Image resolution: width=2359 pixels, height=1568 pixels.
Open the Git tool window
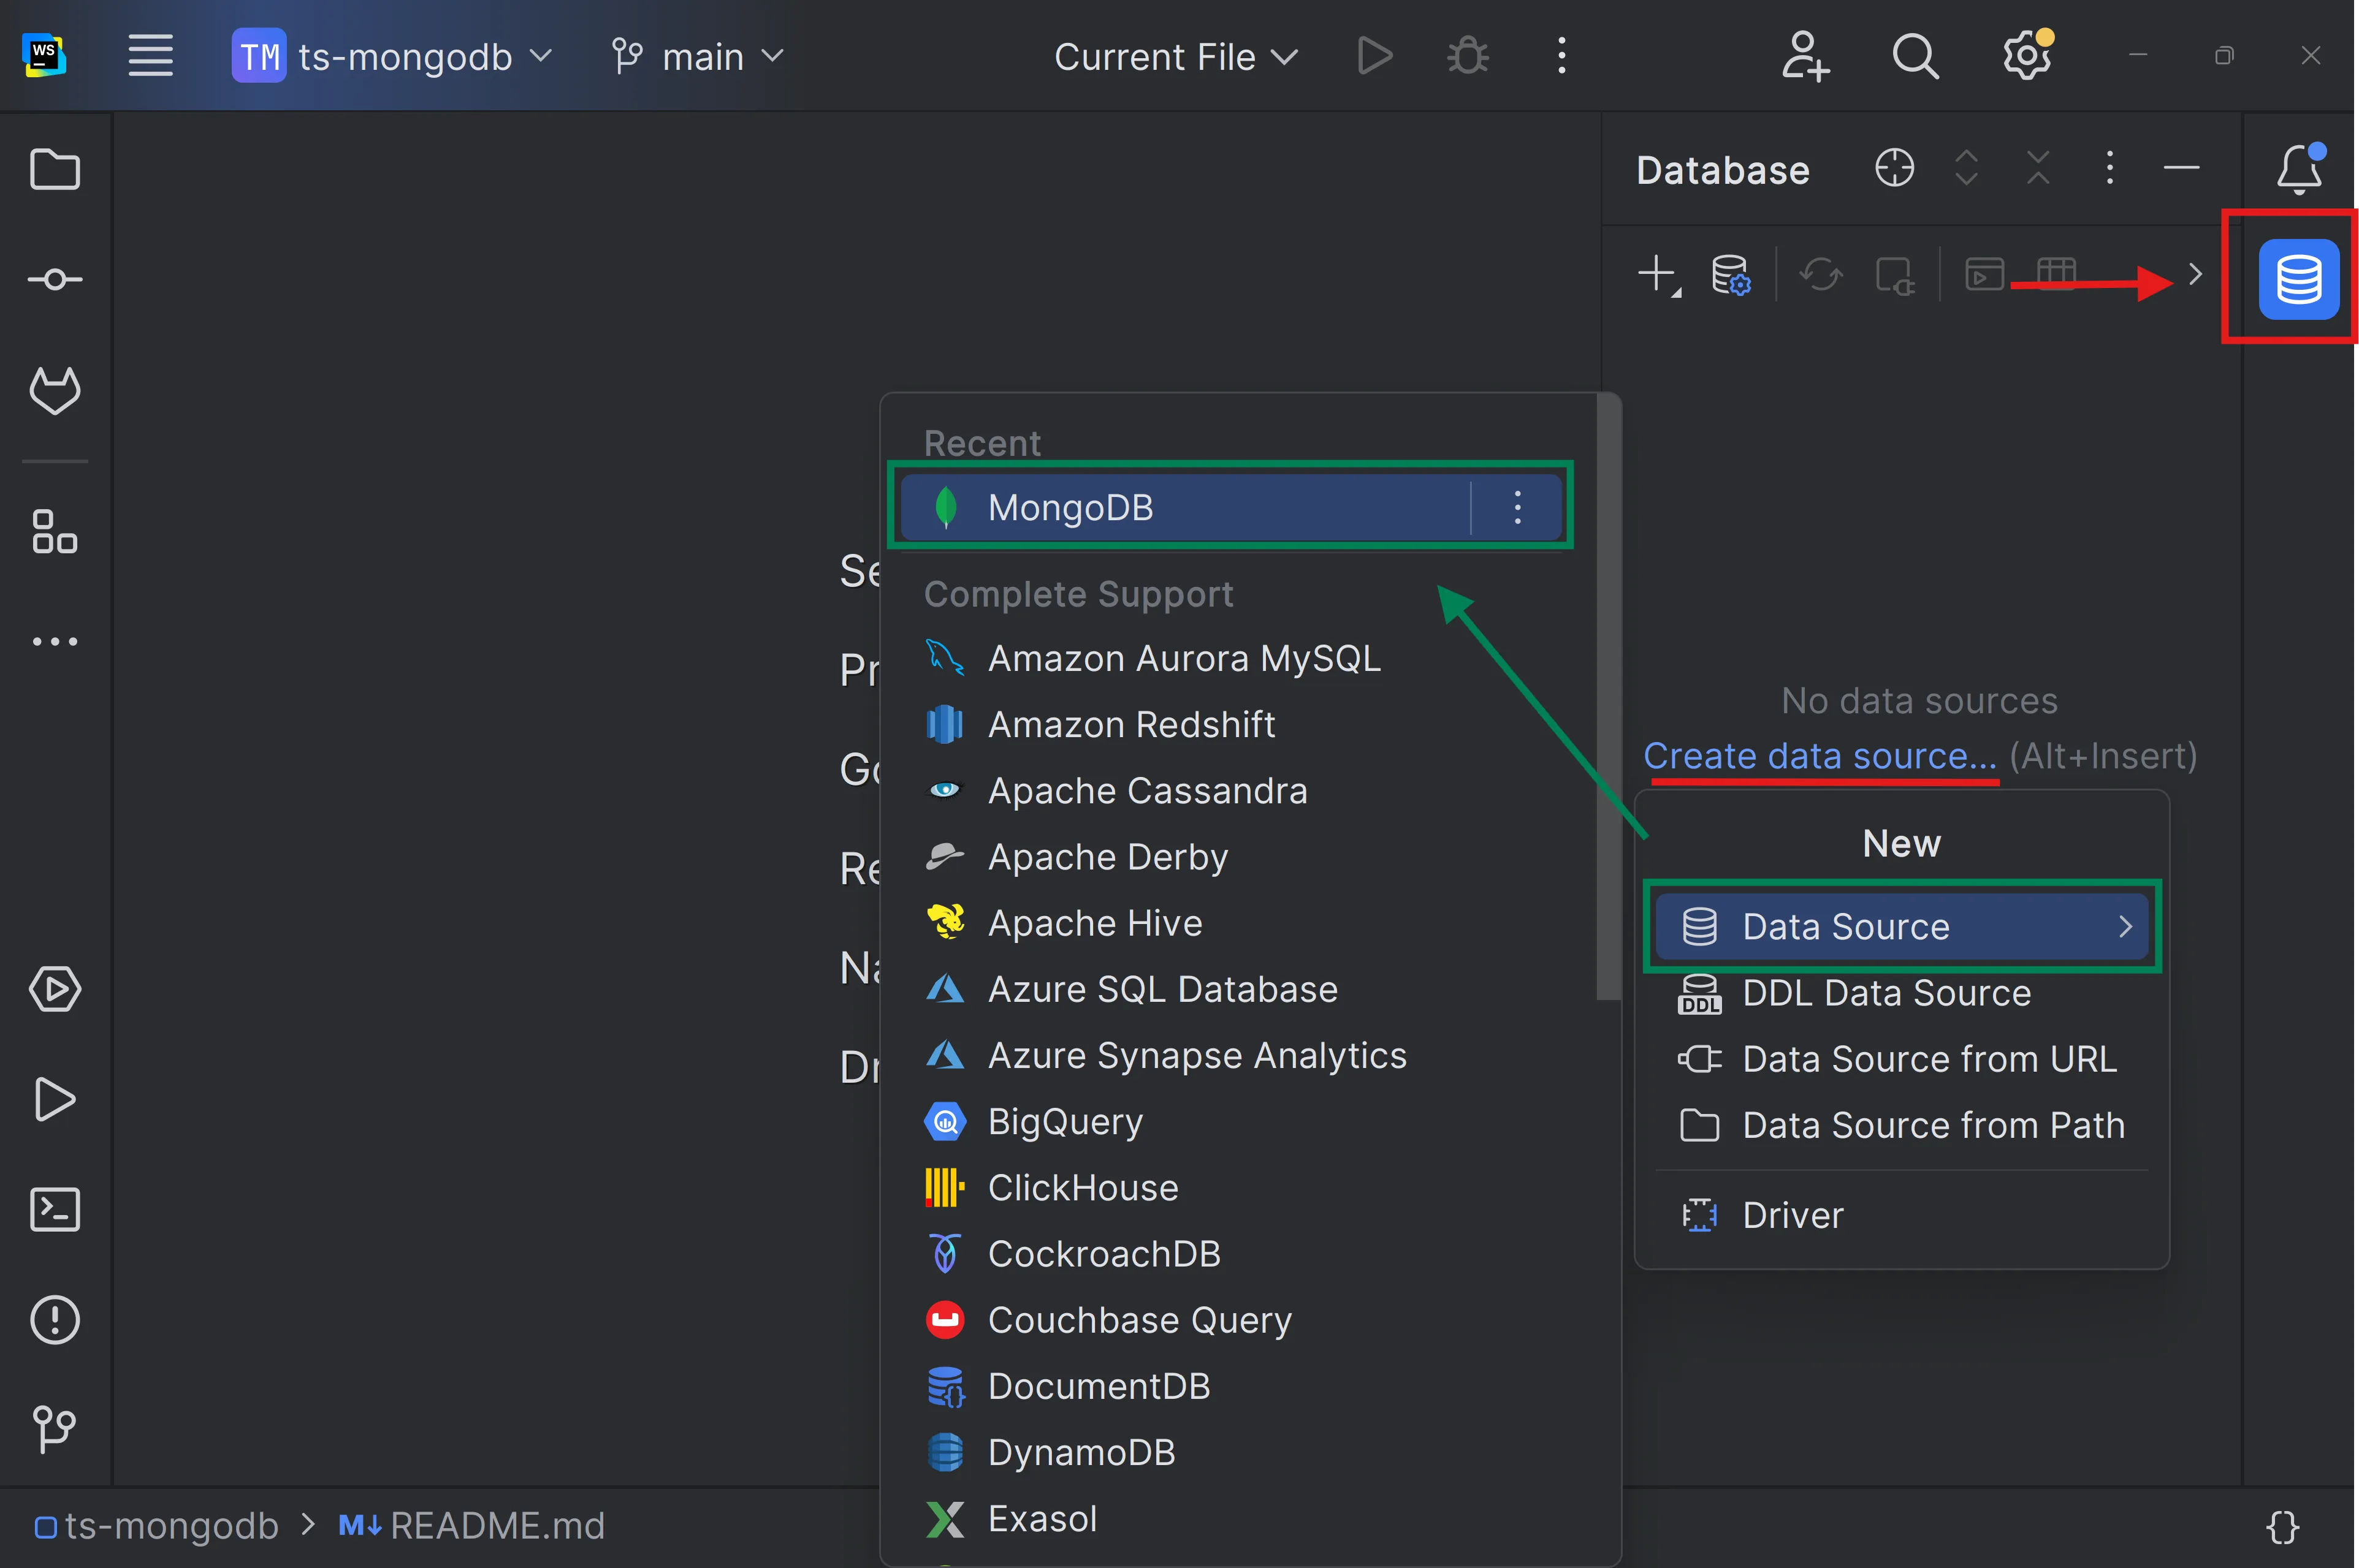[54, 1429]
